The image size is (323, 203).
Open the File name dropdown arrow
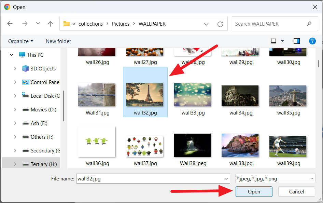[226, 178]
